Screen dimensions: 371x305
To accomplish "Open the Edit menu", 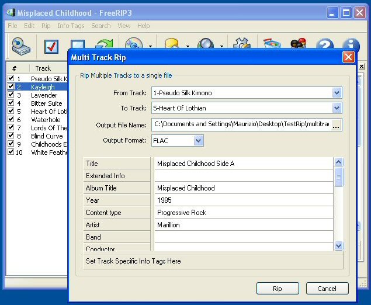I will [x=29, y=26].
